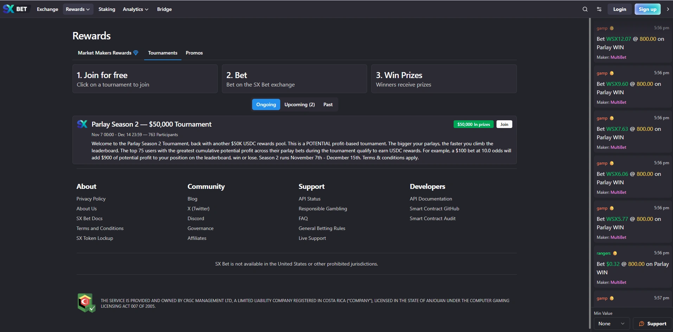Open the Parlay Season 2 tournament title
673x332 pixels.
click(152, 124)
